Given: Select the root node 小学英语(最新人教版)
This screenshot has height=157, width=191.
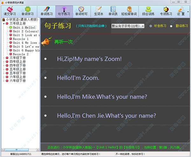Looking at the screenshot, I should point(22,19).
